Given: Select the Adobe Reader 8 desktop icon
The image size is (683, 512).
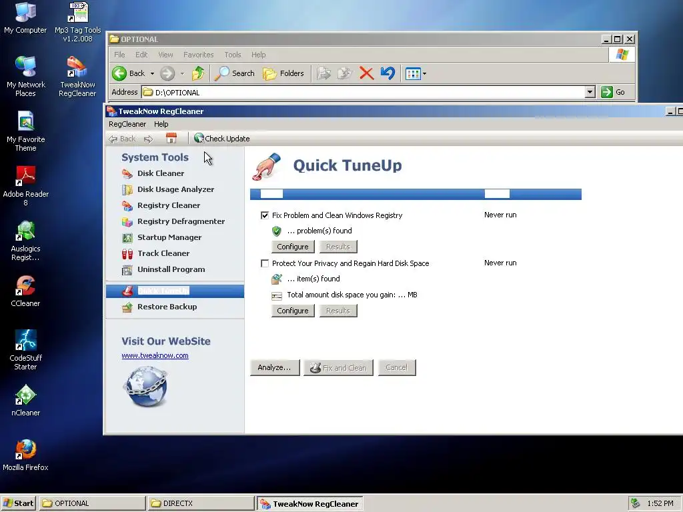Looking at the screenshot, I should (25, 186).
